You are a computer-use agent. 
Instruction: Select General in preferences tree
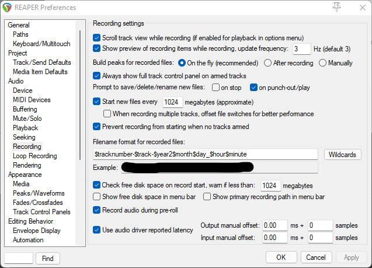pos(19,25)
